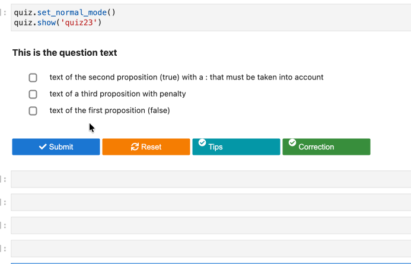Image resolution: width=411 pixels, height=264 pixels.
Task: Check the third proposition with penalty checkbox
Action: tap(33, 94)
